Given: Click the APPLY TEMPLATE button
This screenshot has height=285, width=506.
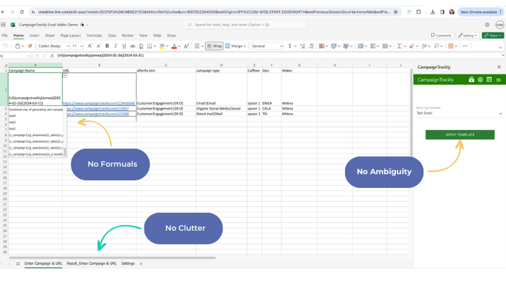Looking at the screenshot, I should (x=459, y=135).
